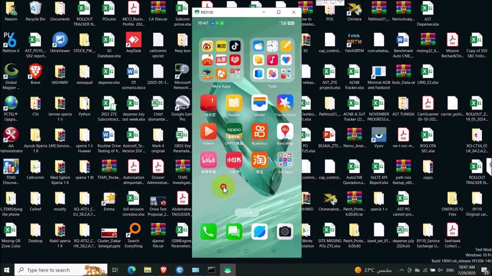
Task: Open the green Messages app
Action: tap(234, 232)
